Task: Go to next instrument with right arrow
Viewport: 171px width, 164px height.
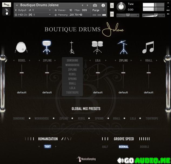Action: (87, 5)
